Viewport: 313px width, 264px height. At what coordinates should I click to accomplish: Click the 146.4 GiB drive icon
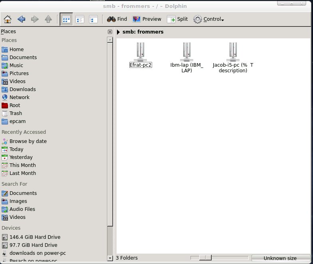click(5, 237)
